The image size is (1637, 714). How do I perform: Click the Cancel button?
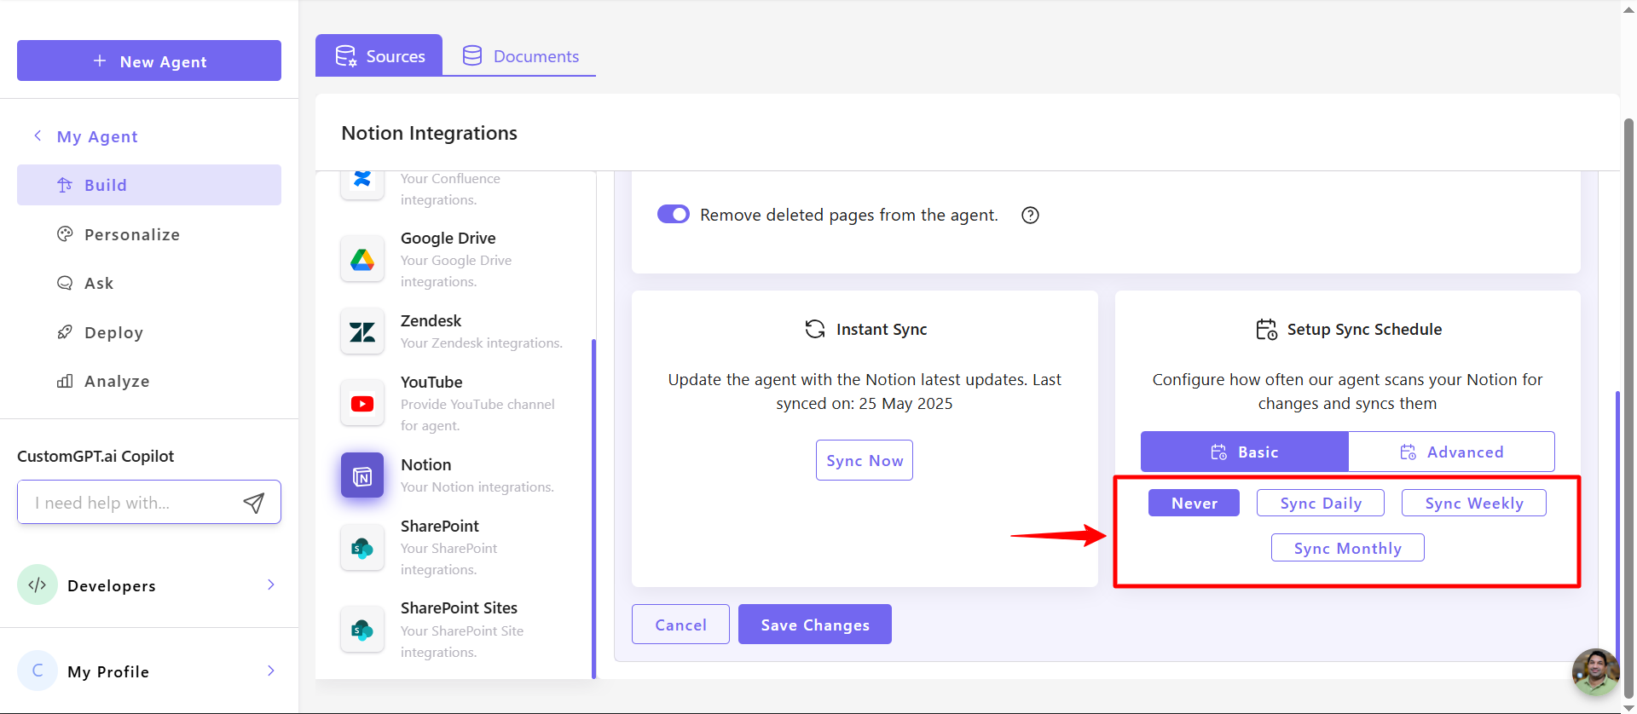point(680,625)
